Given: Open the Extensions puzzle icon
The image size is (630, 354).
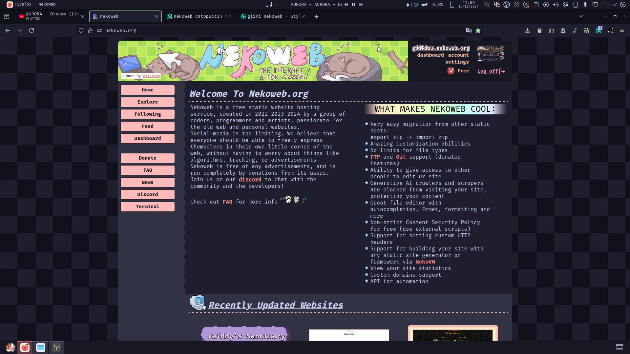Looking at the screenshot, I should pos(551,30).
